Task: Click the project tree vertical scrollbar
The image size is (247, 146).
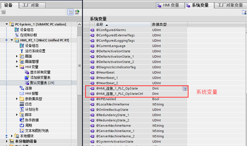Action: click(x=80, y=66)
